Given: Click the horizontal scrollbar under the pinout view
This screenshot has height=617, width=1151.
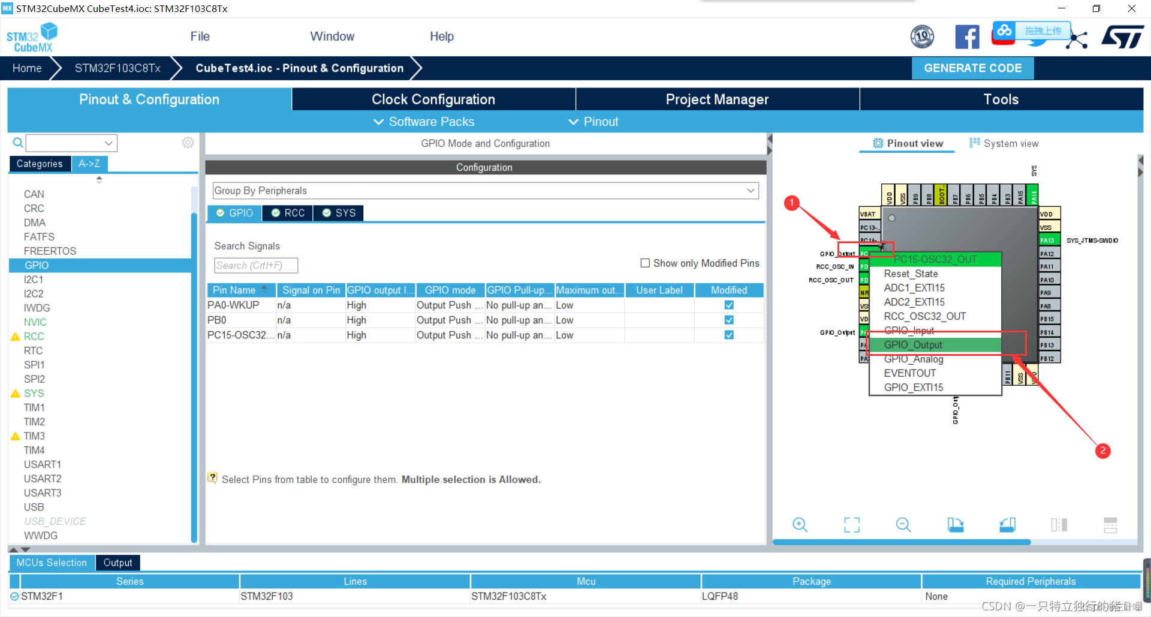Looking at the screenshot, I should point(902,542).
